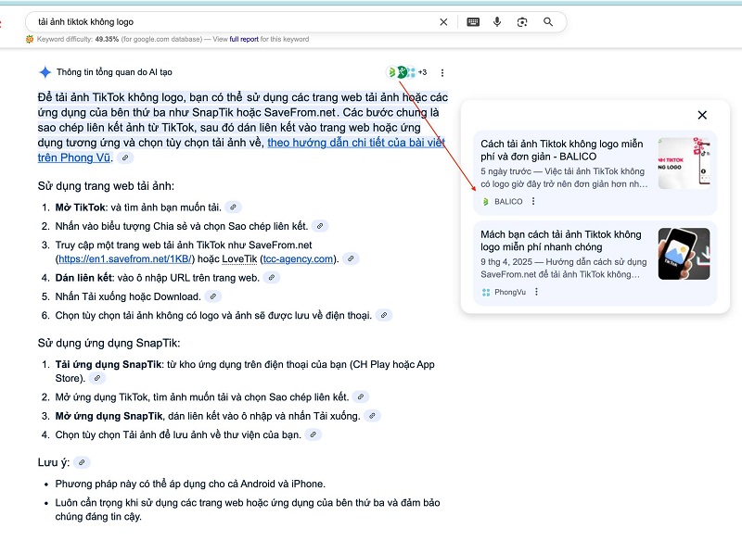The image size is (742, 541).
Task: Open the en1.savefrom.net/1KB/ link
Action: [125, 259]
